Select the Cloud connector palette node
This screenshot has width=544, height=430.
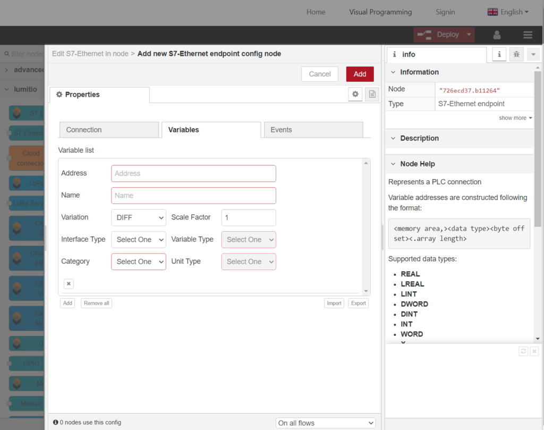27,158
